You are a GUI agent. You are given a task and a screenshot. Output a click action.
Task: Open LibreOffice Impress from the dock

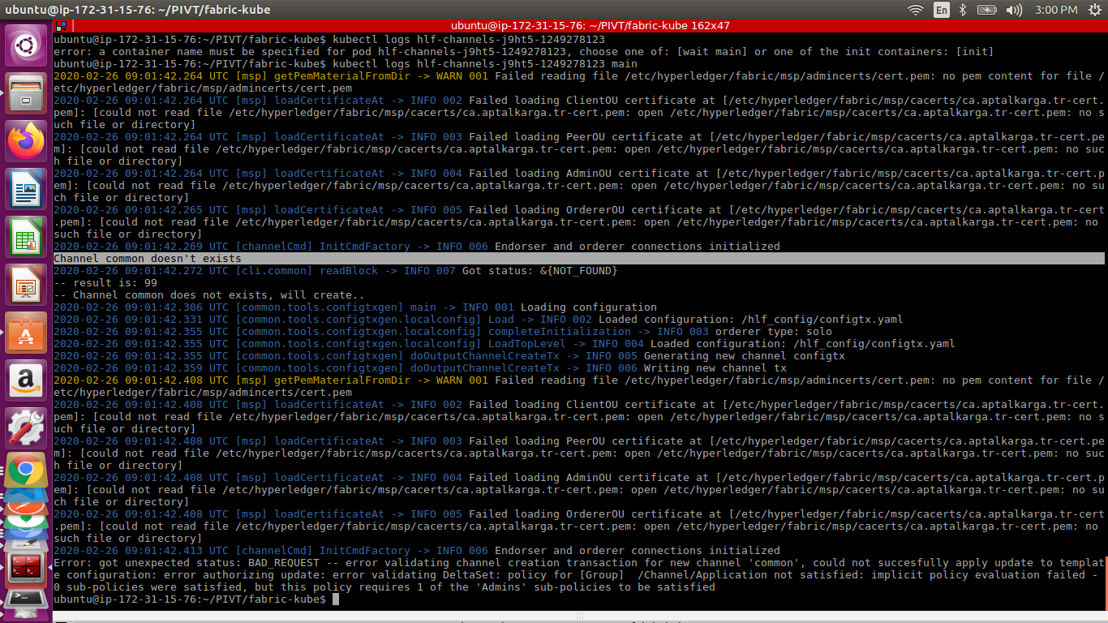click(26, 285)
